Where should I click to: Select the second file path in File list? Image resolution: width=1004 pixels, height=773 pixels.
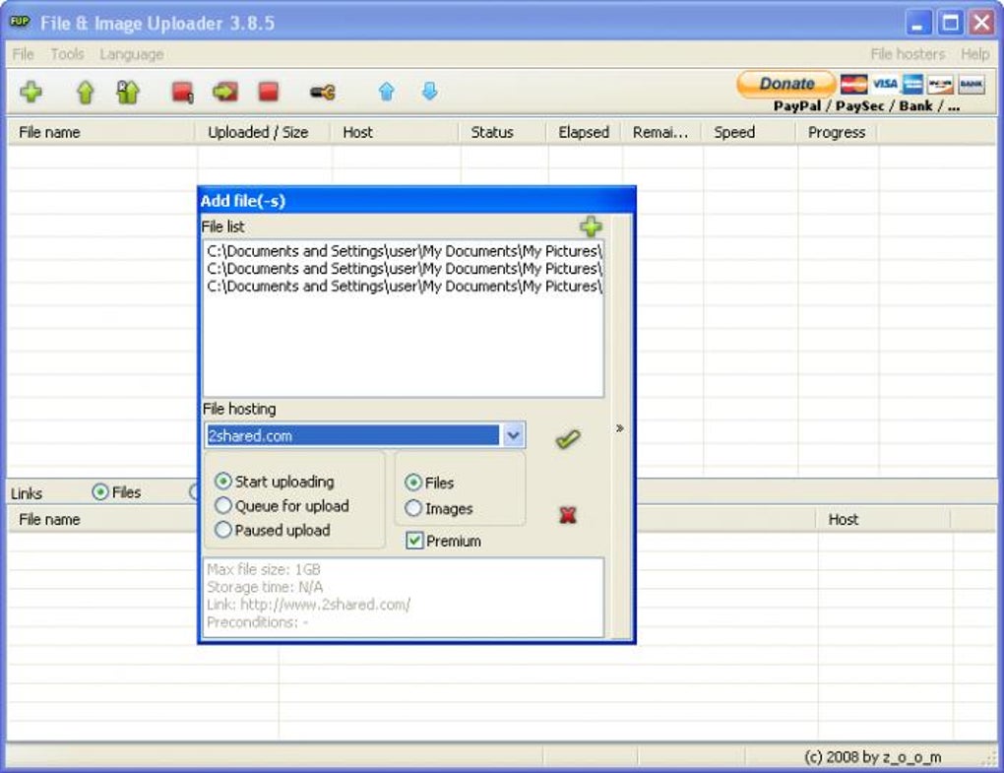click(x=404, y=269)
